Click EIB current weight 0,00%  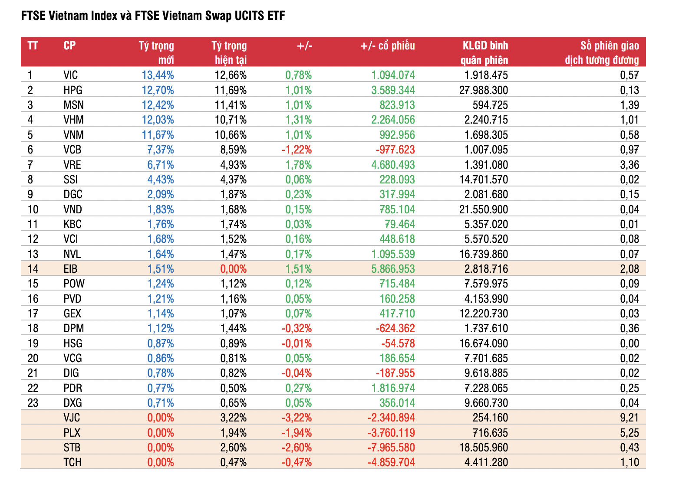tap(233, 269)
